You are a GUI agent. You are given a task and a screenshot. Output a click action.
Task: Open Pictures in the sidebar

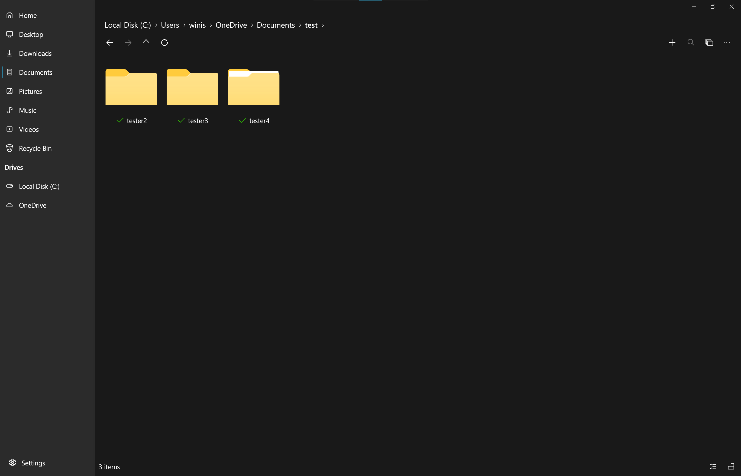click(47, 91)
